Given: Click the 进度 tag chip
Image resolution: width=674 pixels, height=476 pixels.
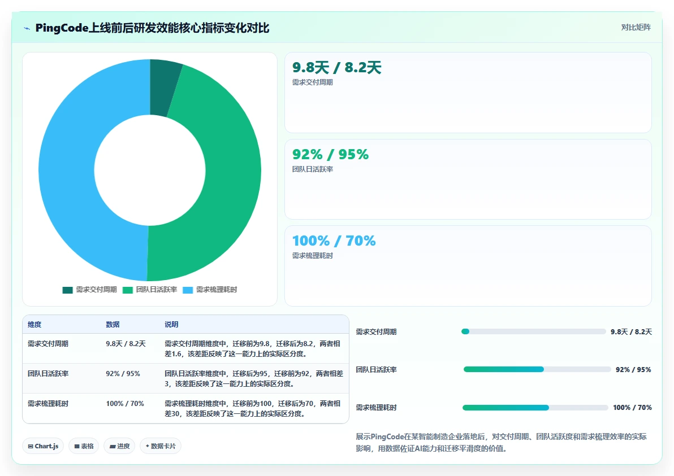Looking at the screenshot, I should coord(119,446).
